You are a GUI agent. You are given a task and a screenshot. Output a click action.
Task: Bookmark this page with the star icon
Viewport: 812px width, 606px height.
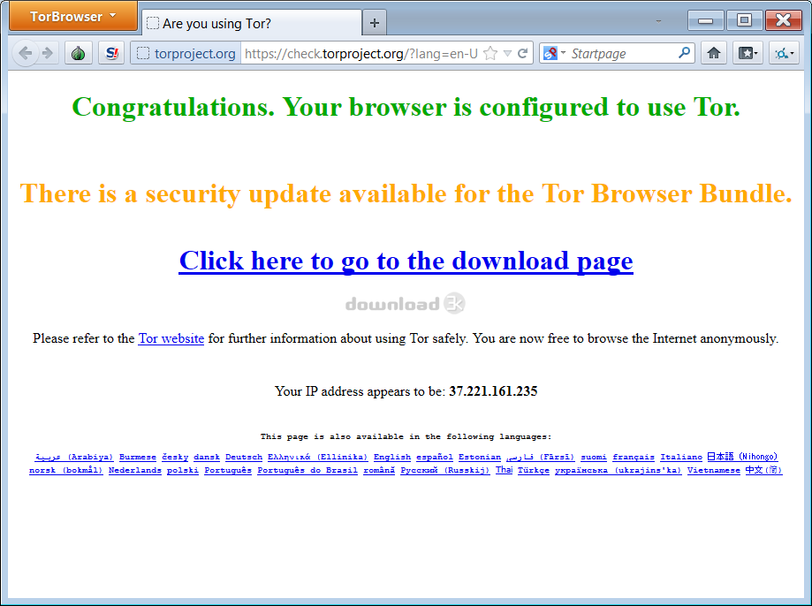tap(489, 53)
